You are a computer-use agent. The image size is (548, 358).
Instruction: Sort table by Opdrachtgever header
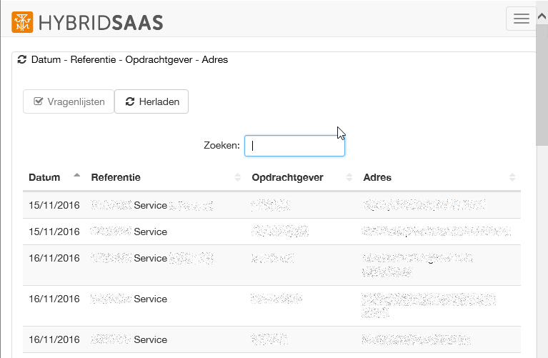[288, 177]
